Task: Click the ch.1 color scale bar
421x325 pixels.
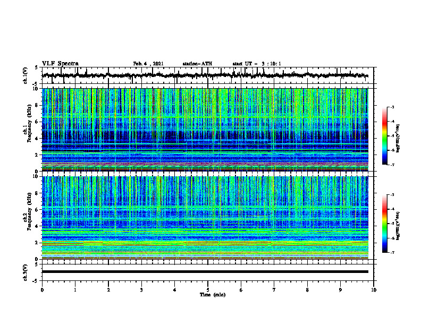Action: coord(385,136)
